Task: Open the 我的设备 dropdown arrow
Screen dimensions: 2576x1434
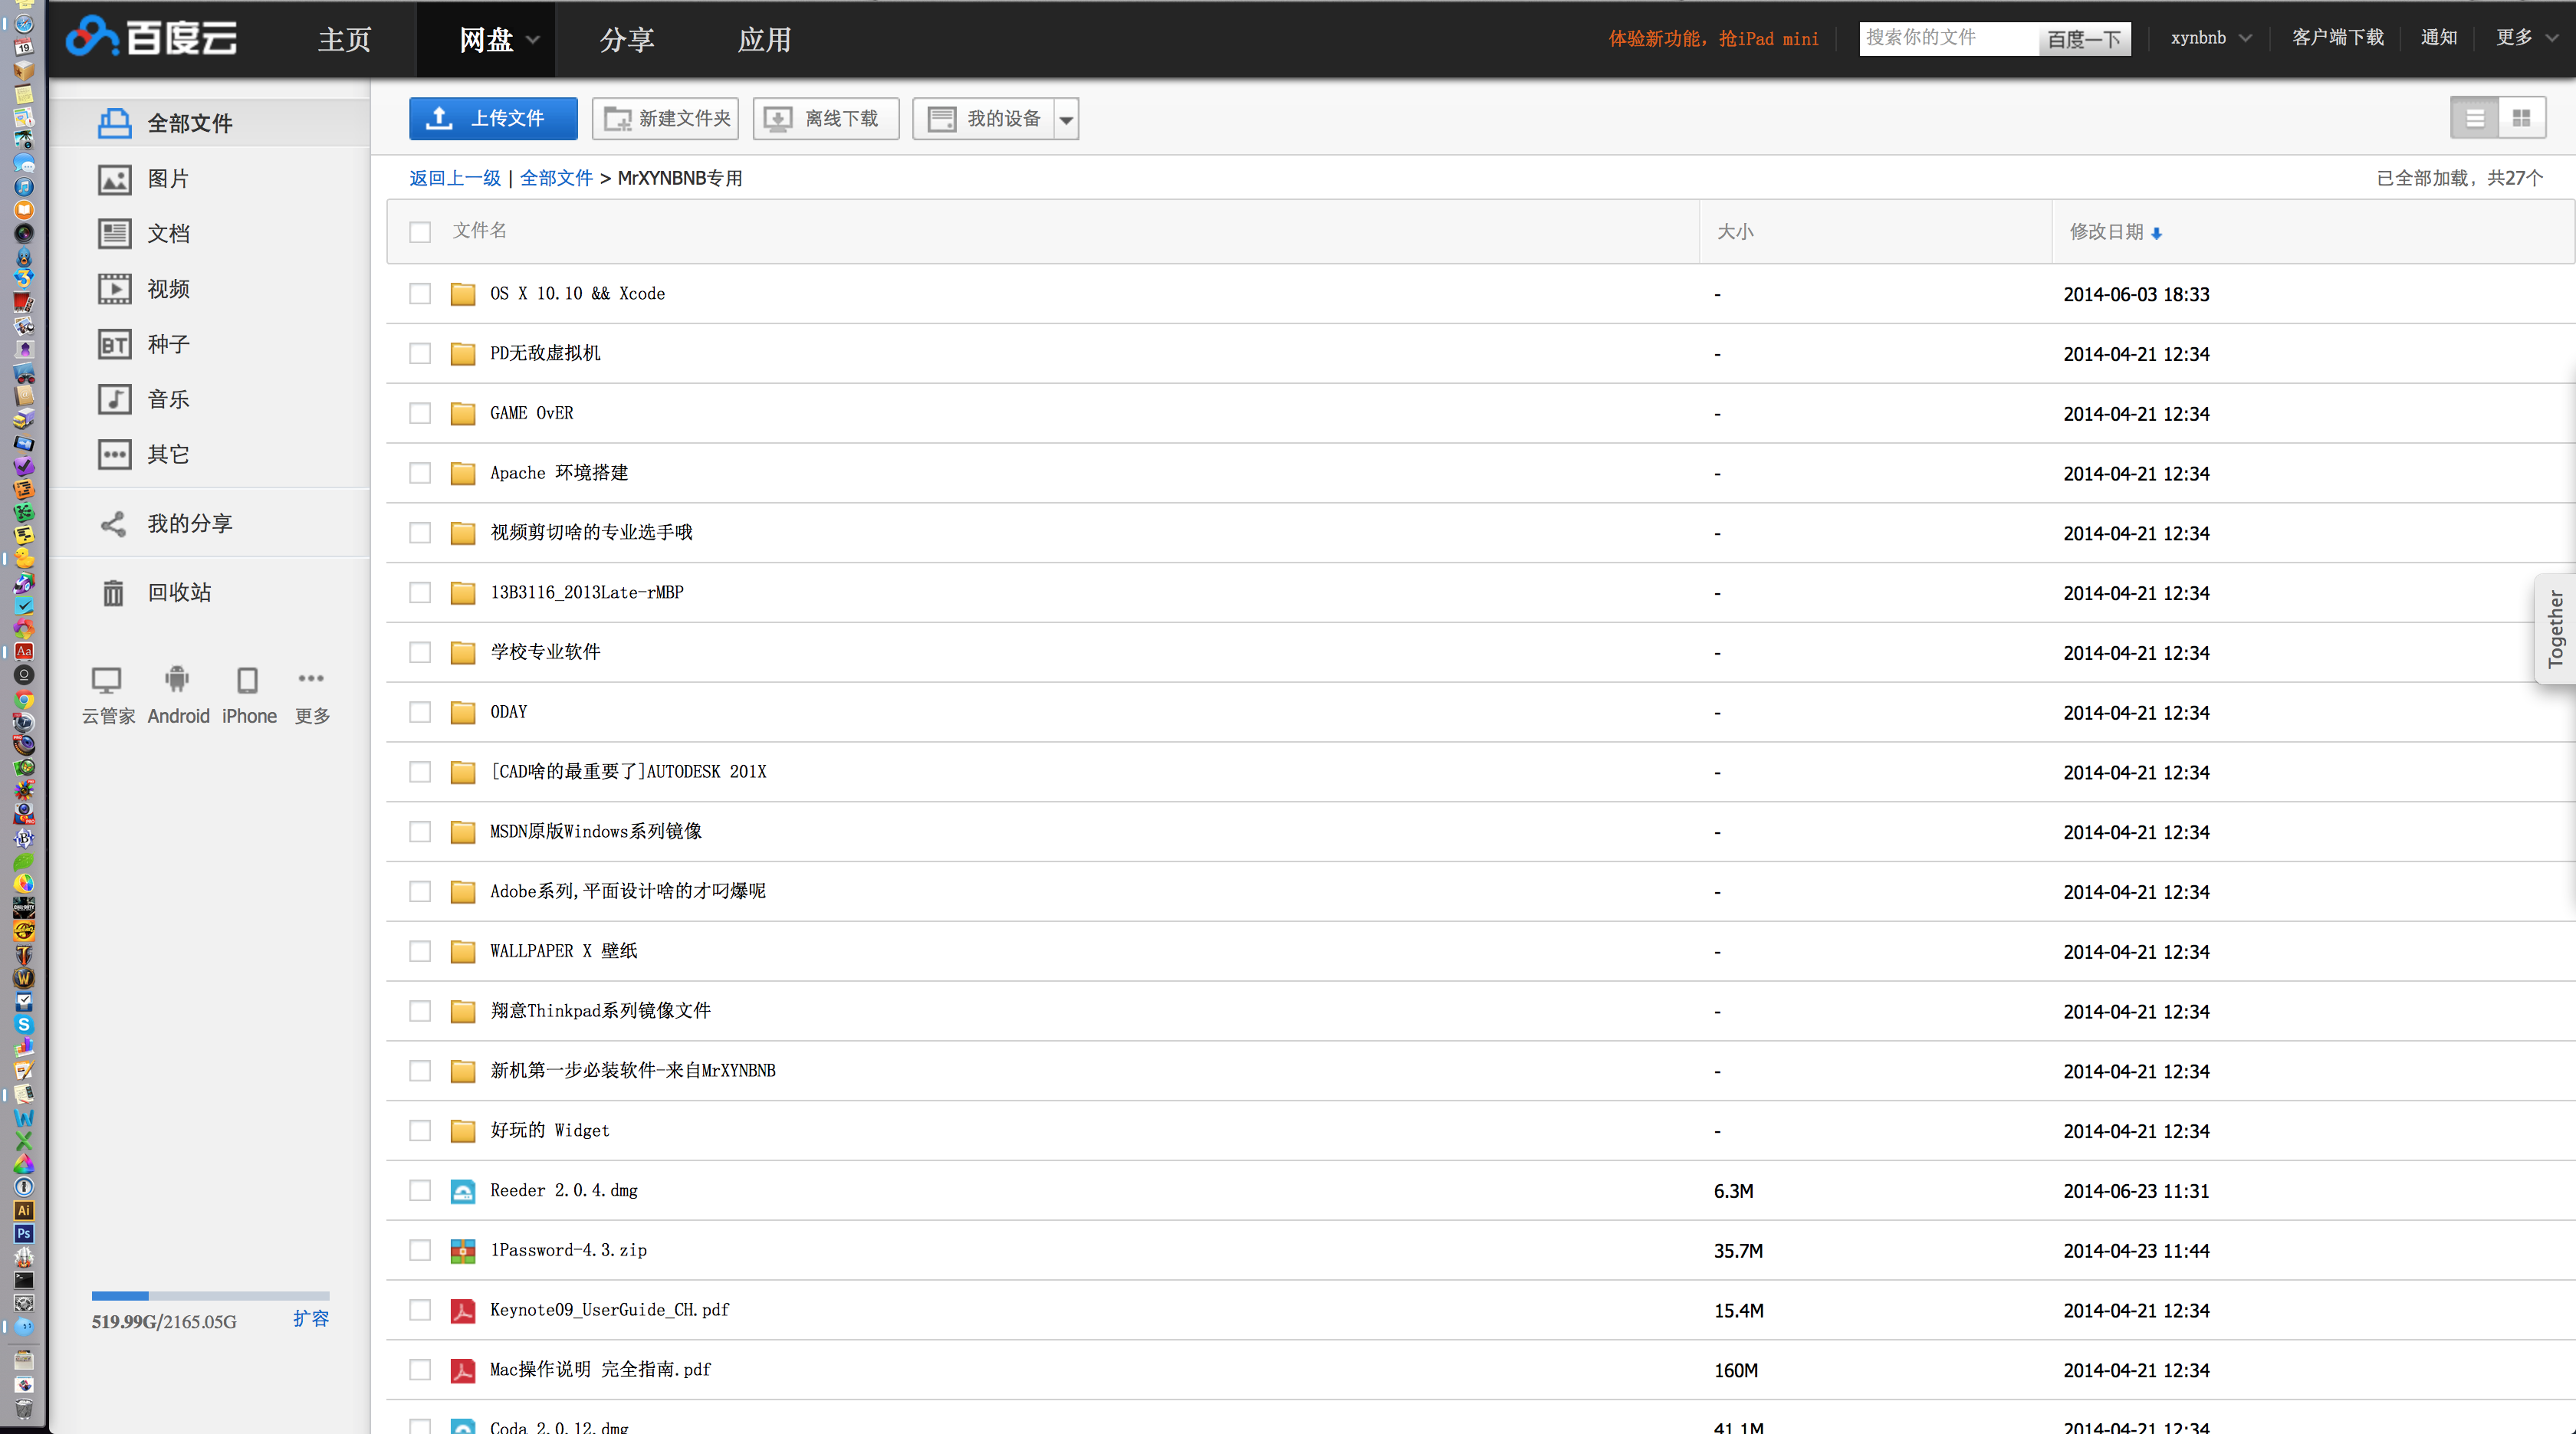Action: 1066,119
